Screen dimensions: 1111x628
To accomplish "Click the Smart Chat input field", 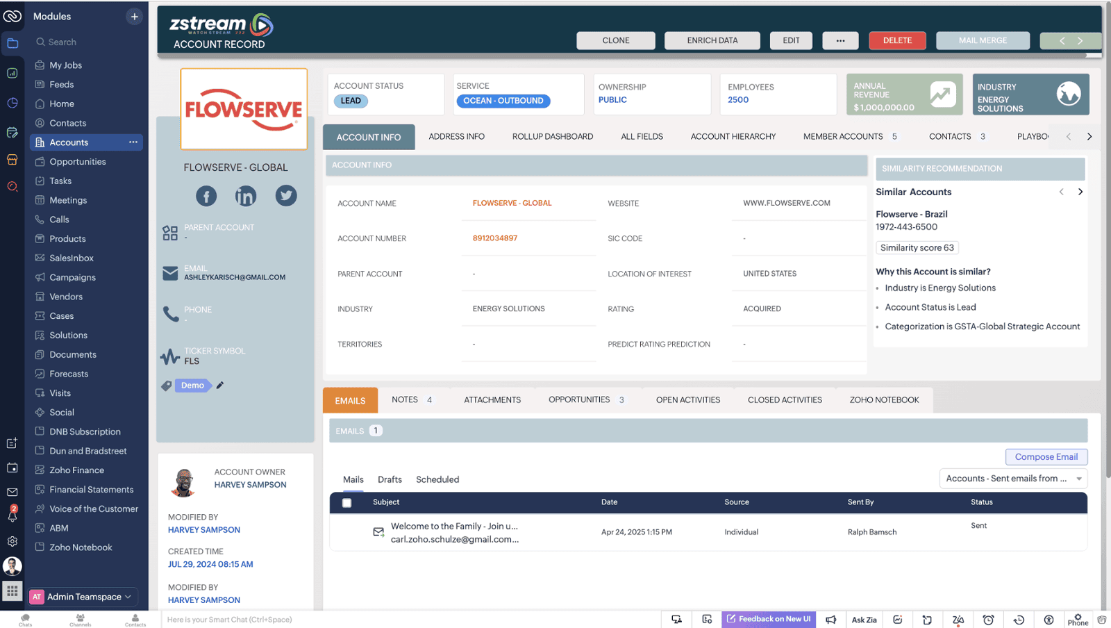I will (x=410, y=620).
